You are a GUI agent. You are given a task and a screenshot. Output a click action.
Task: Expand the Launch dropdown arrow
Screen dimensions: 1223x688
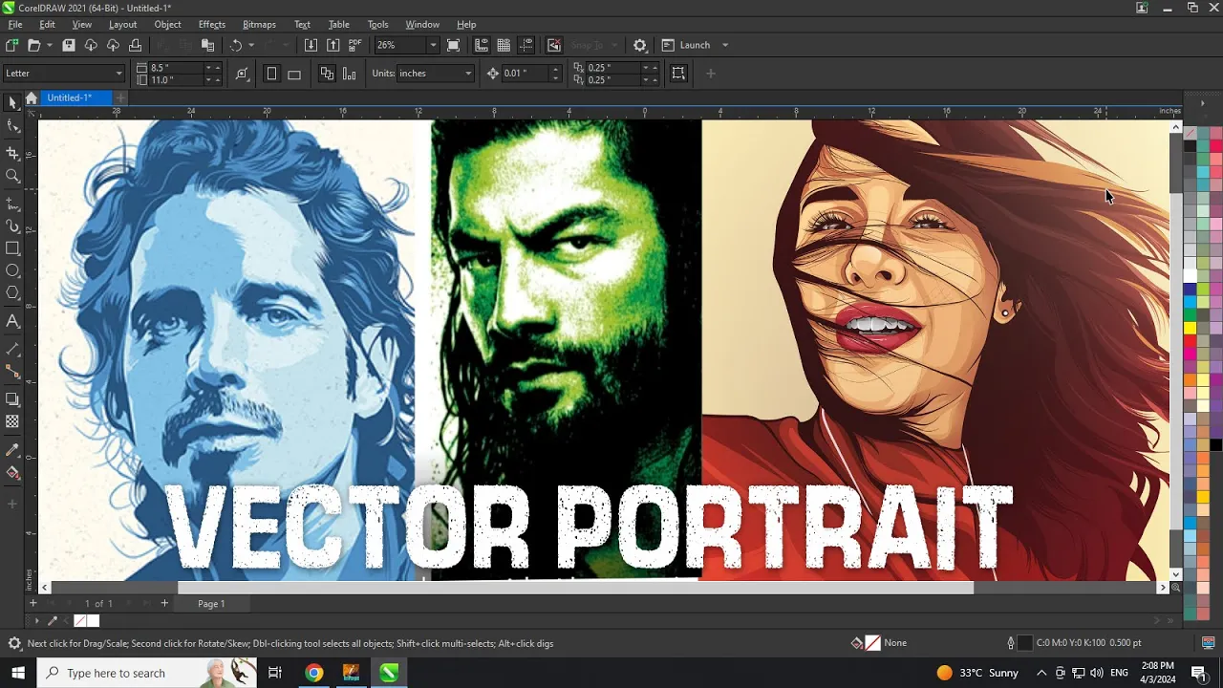725,45
